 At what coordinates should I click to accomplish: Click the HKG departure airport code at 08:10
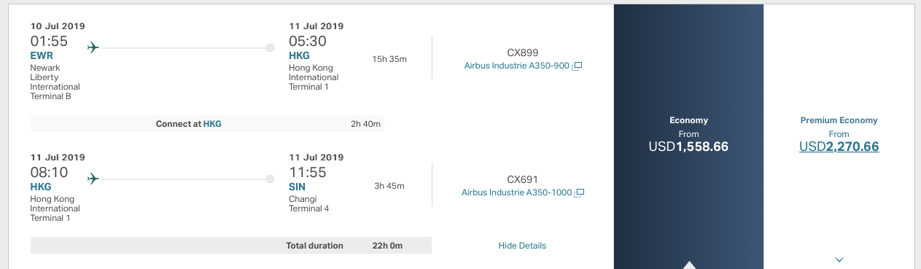(40, 187)
